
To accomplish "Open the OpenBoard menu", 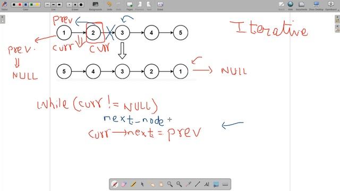I will [x=331, y=6].
